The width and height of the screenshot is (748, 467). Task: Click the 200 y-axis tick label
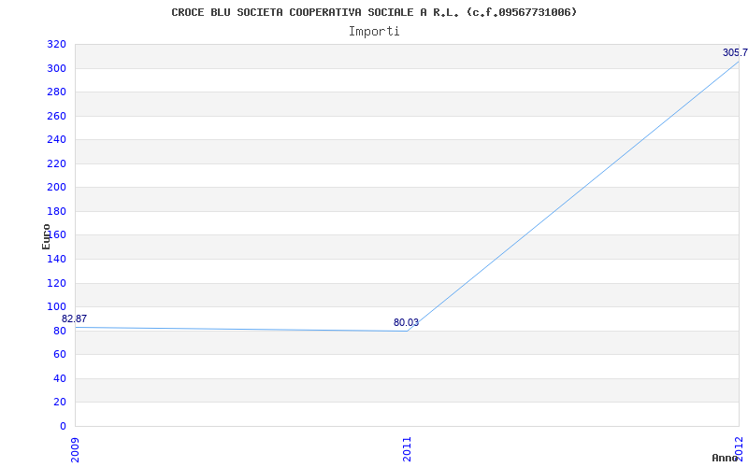coord(56,188)
